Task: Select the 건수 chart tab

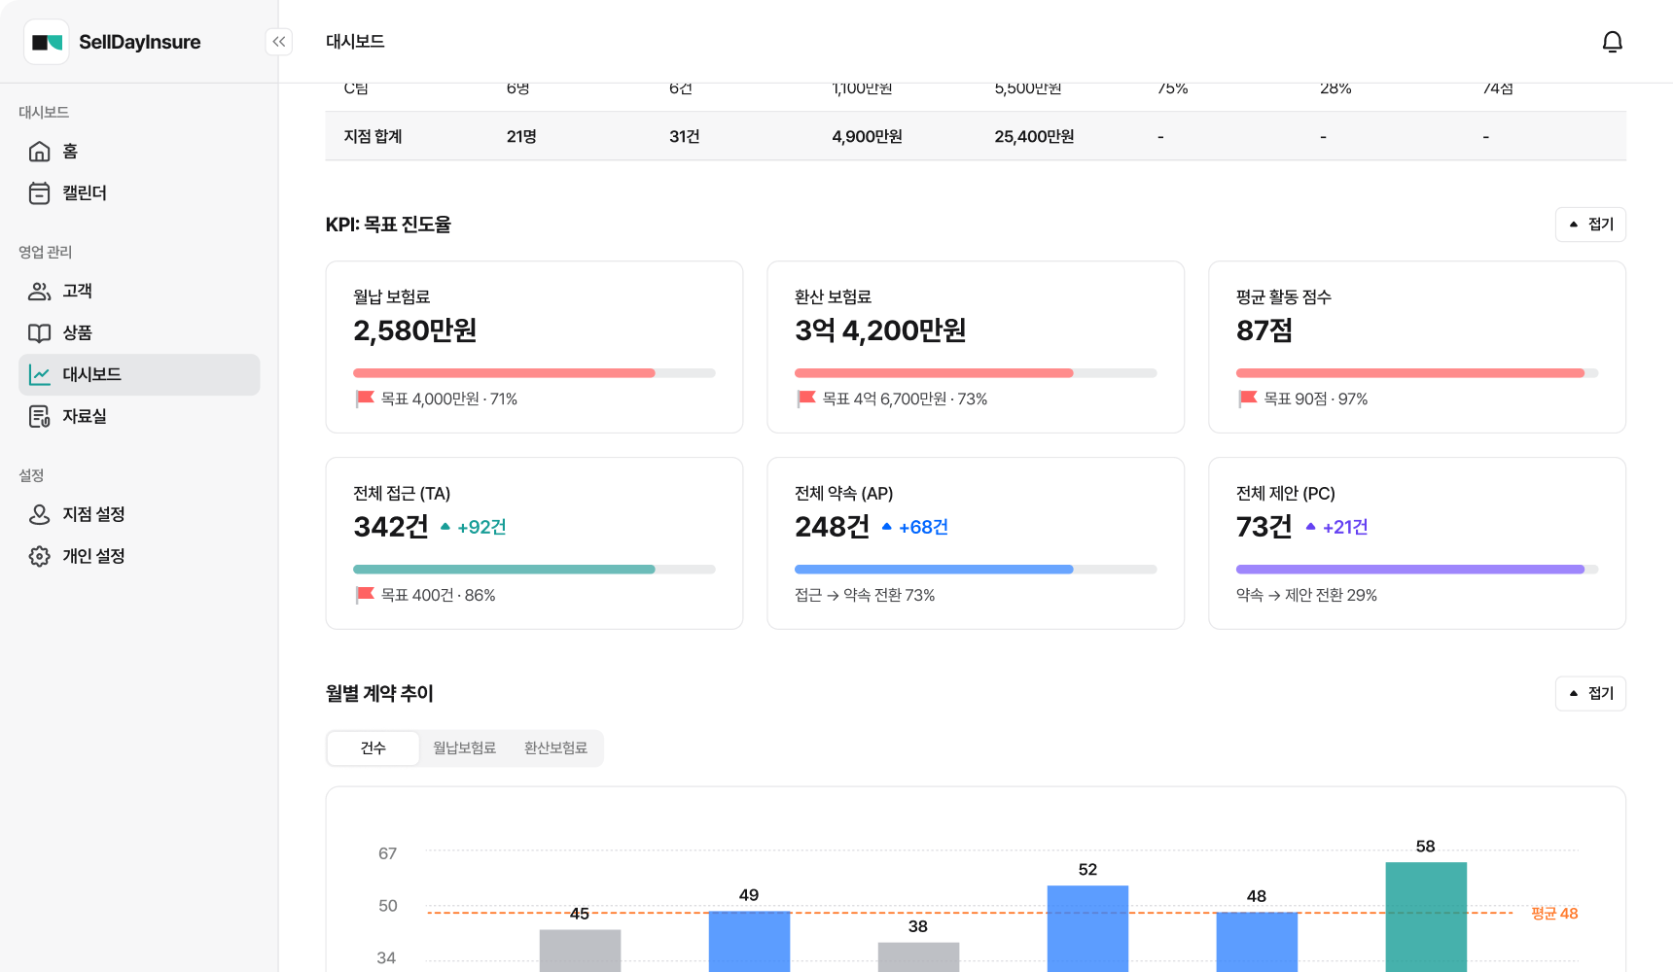Action: [x=374, y=748]
